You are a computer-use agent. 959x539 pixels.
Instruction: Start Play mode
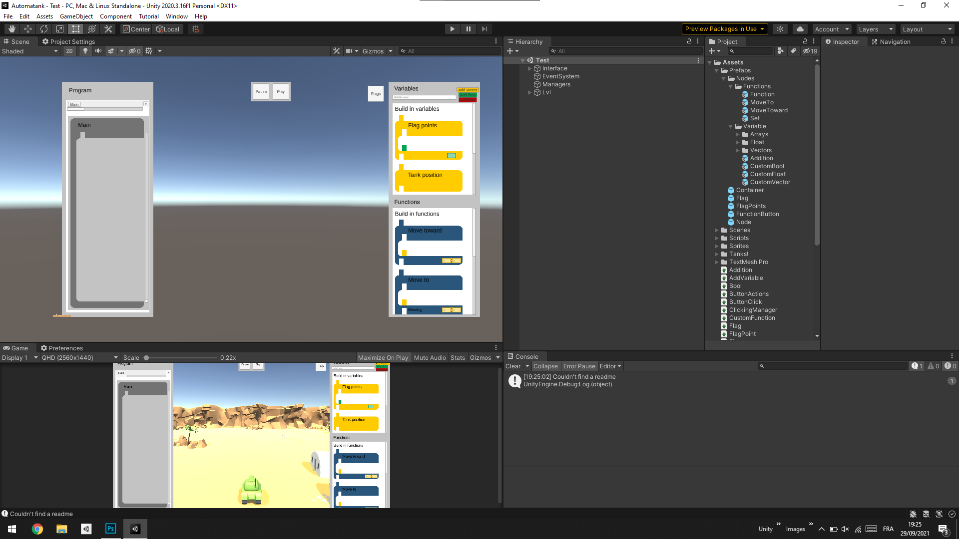(452, 29)
